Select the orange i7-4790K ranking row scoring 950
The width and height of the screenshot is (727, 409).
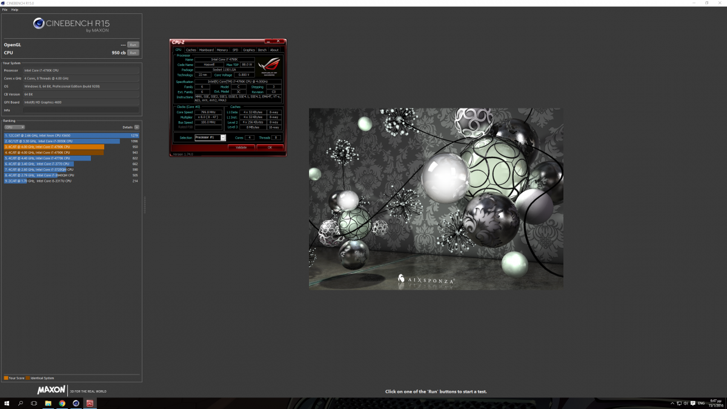click(71, 147)
